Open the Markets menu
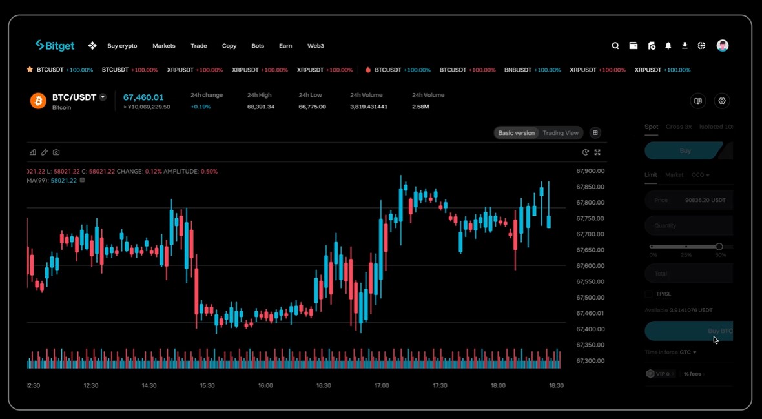 point(164,46)
